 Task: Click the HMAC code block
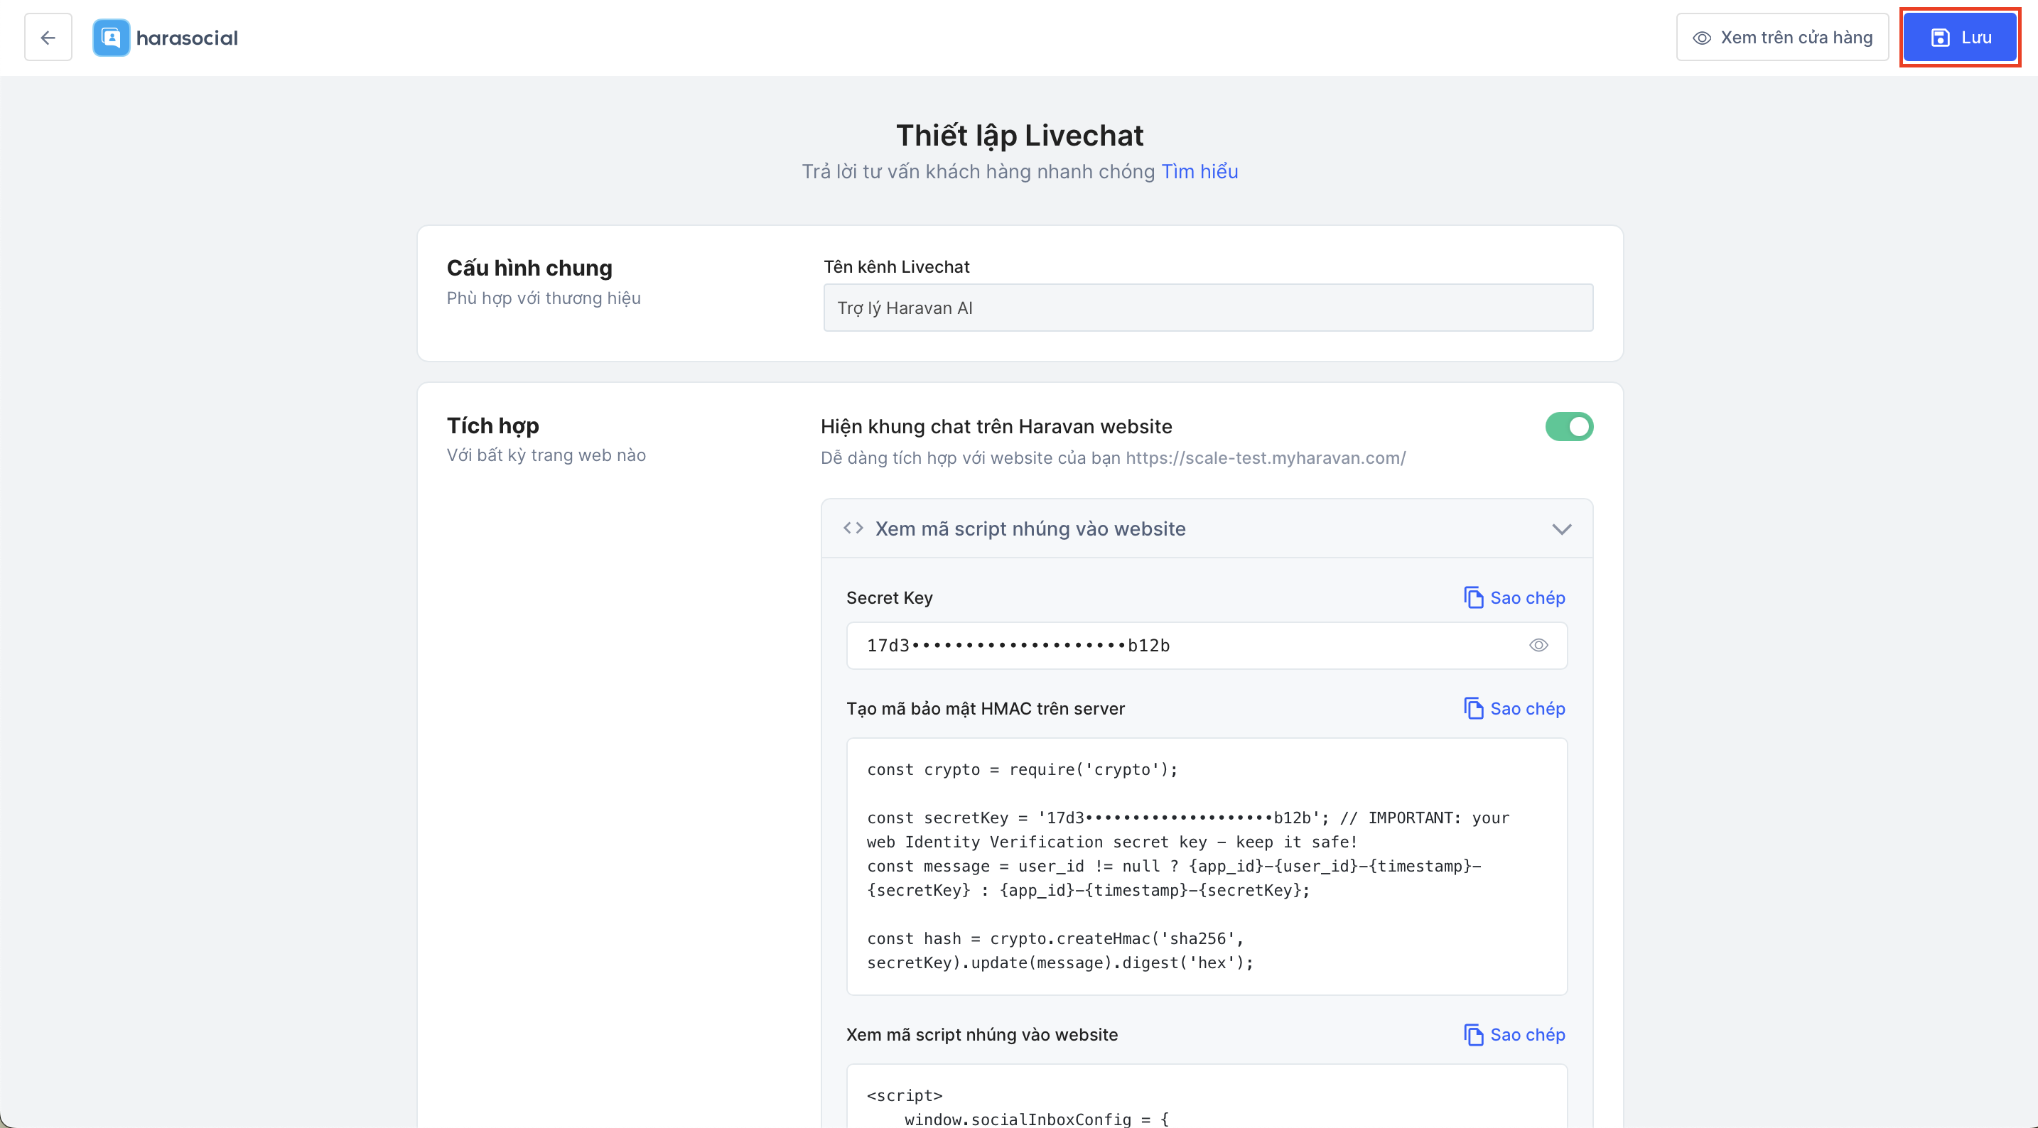pos(1206,866)
